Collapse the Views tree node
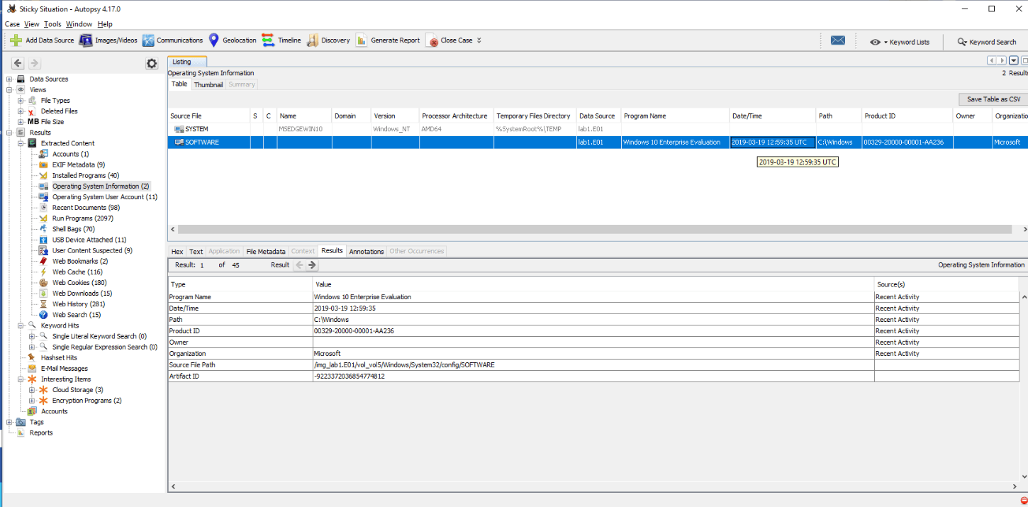 coord(9,90)
